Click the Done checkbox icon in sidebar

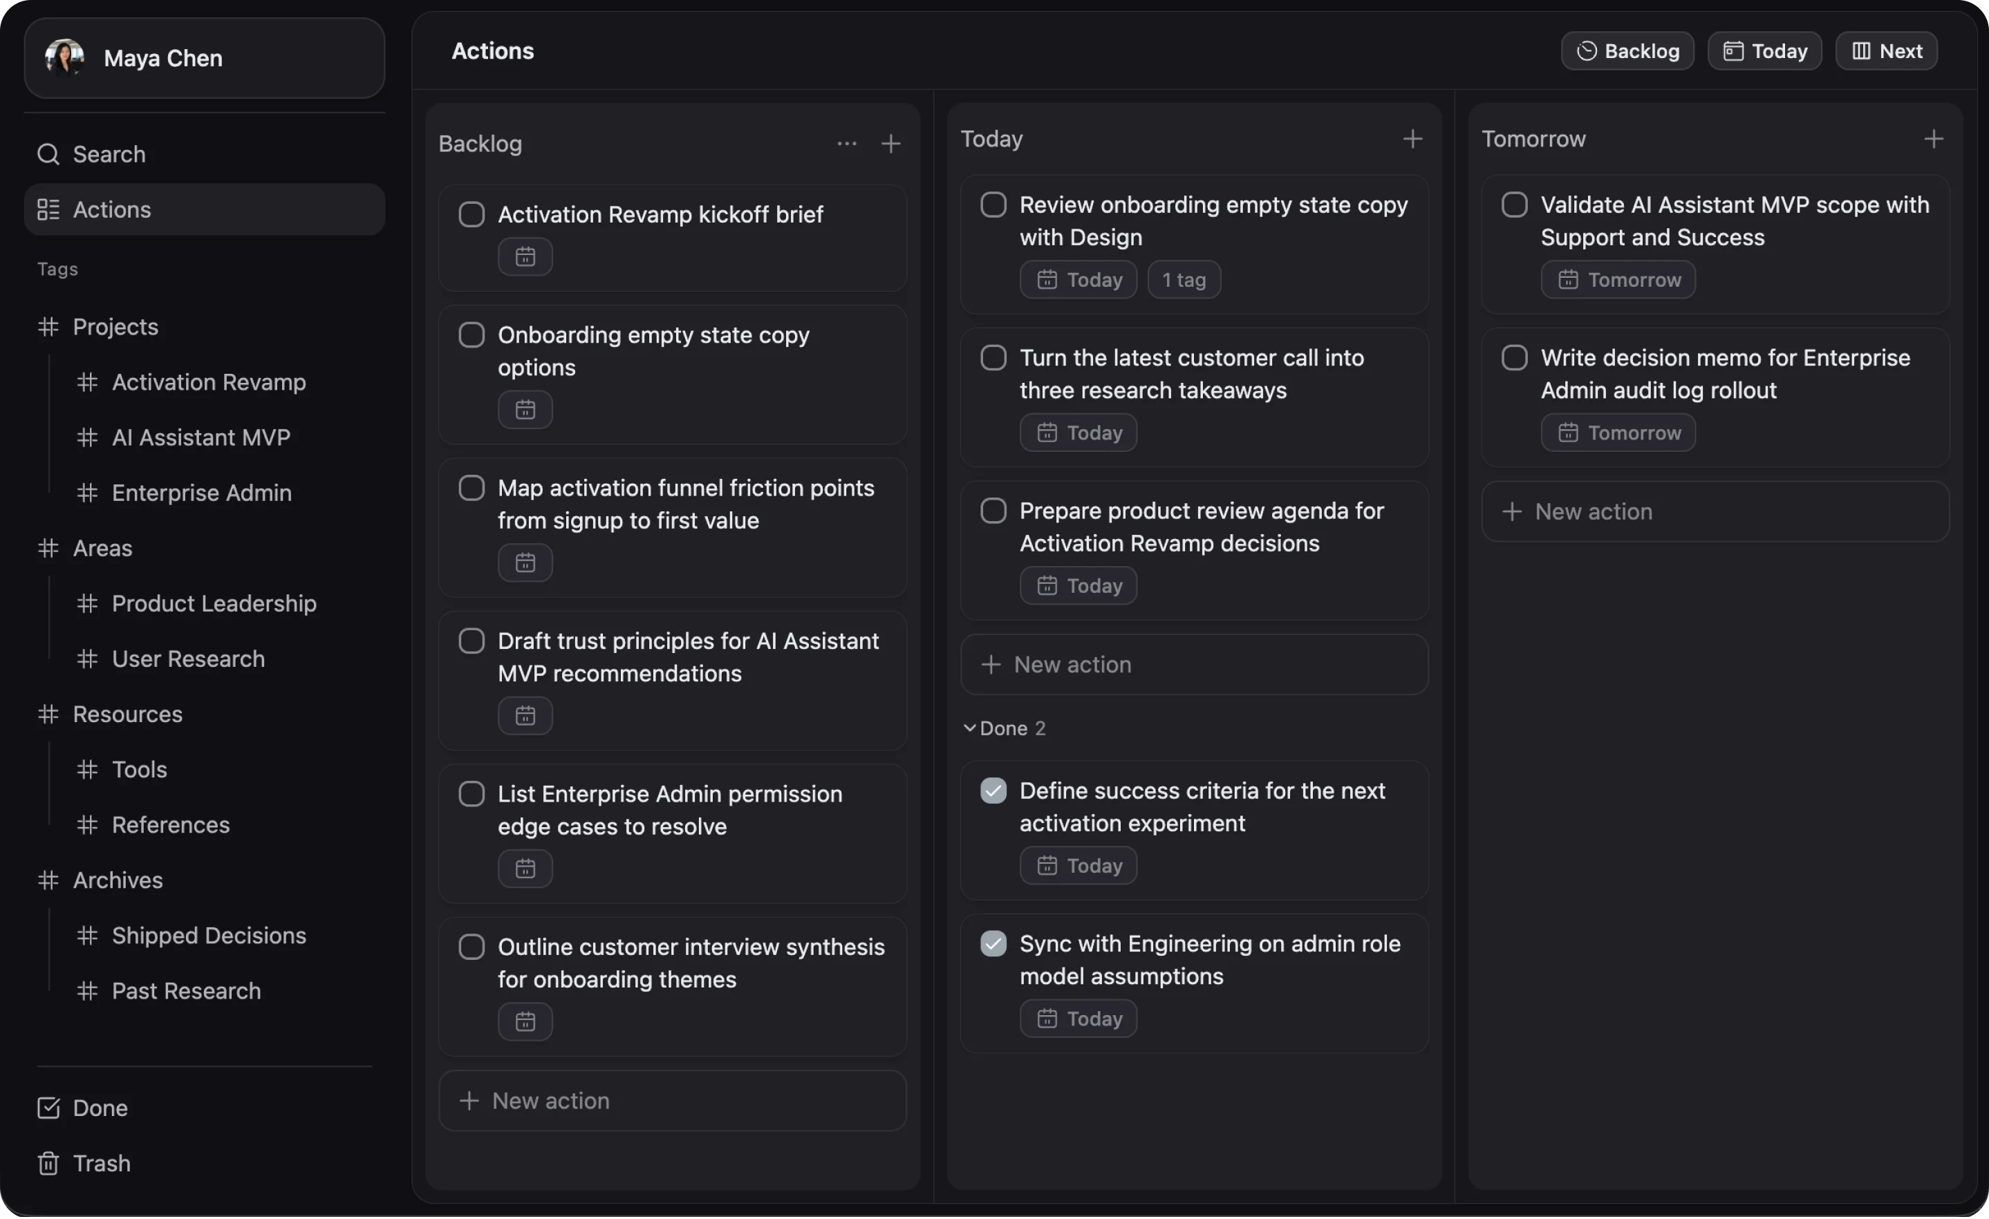48,1108
